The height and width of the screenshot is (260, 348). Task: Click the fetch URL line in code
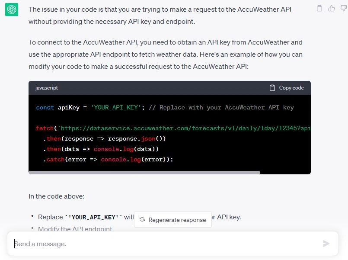(x=173, y=128)
